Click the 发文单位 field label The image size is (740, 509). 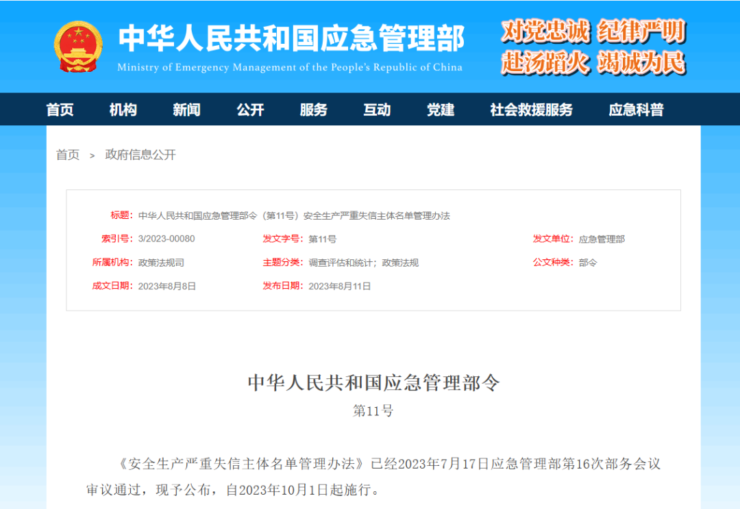[x=553, y=239]
